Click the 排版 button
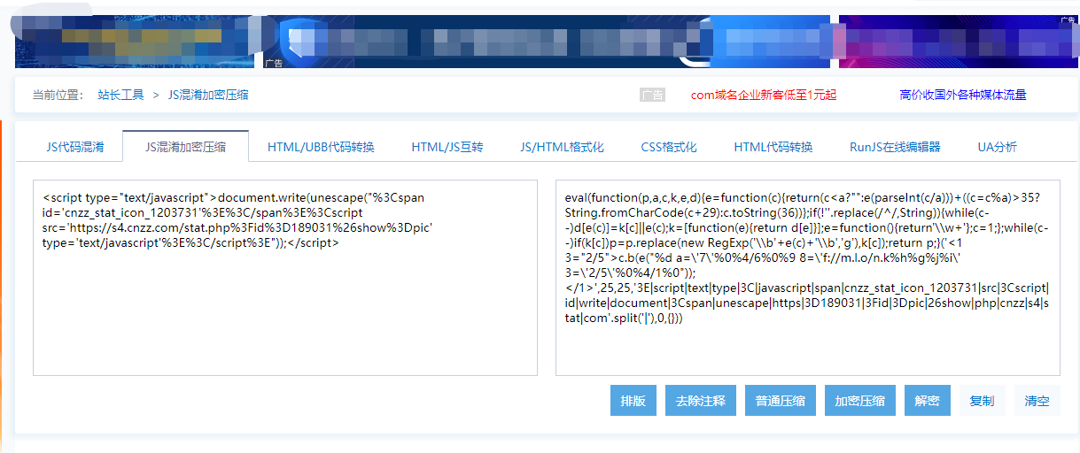1080x453 pixels. [x=633, y=401]
